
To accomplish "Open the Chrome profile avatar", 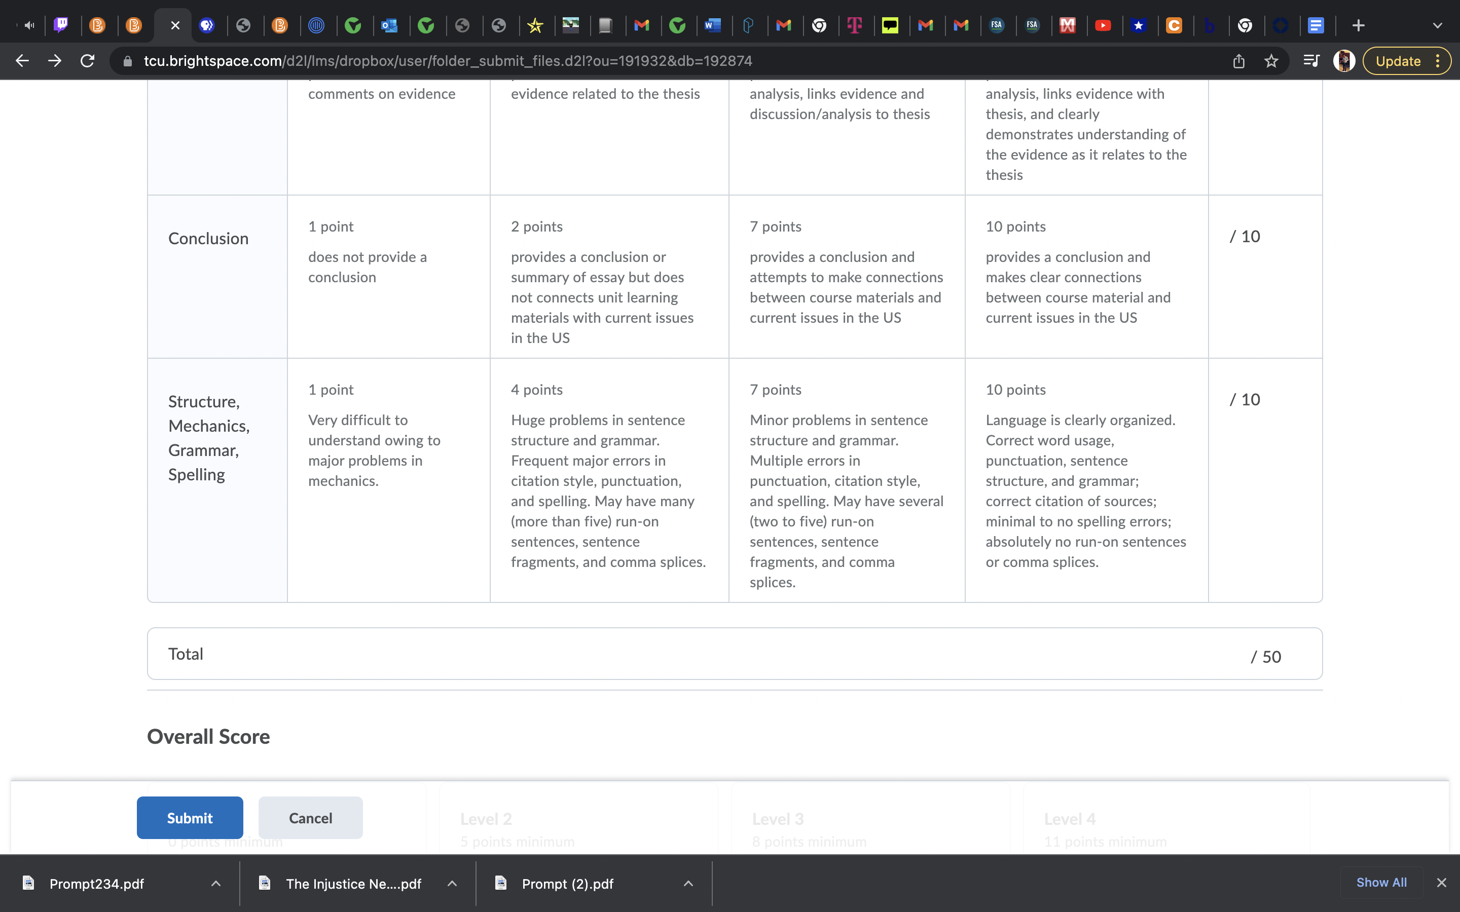I will 1343,61.
